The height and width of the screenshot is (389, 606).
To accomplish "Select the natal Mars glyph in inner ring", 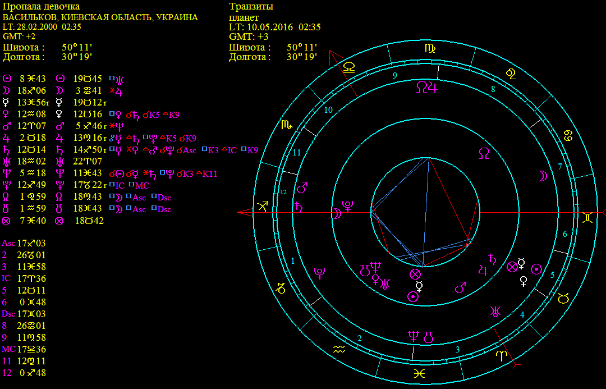I will [460, 287].
